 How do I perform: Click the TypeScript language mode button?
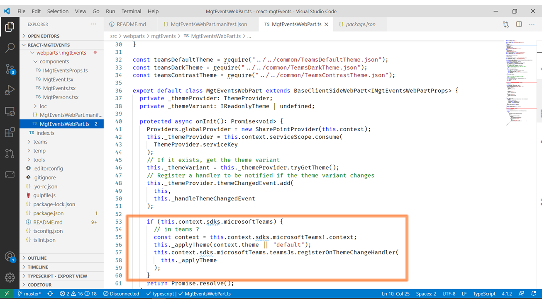pyautogui.click(x=484, y=294)
